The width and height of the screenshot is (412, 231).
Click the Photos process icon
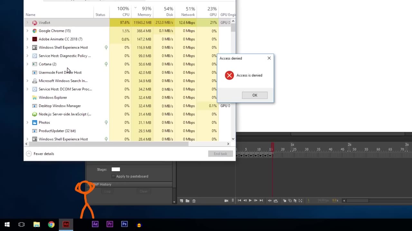35,123
